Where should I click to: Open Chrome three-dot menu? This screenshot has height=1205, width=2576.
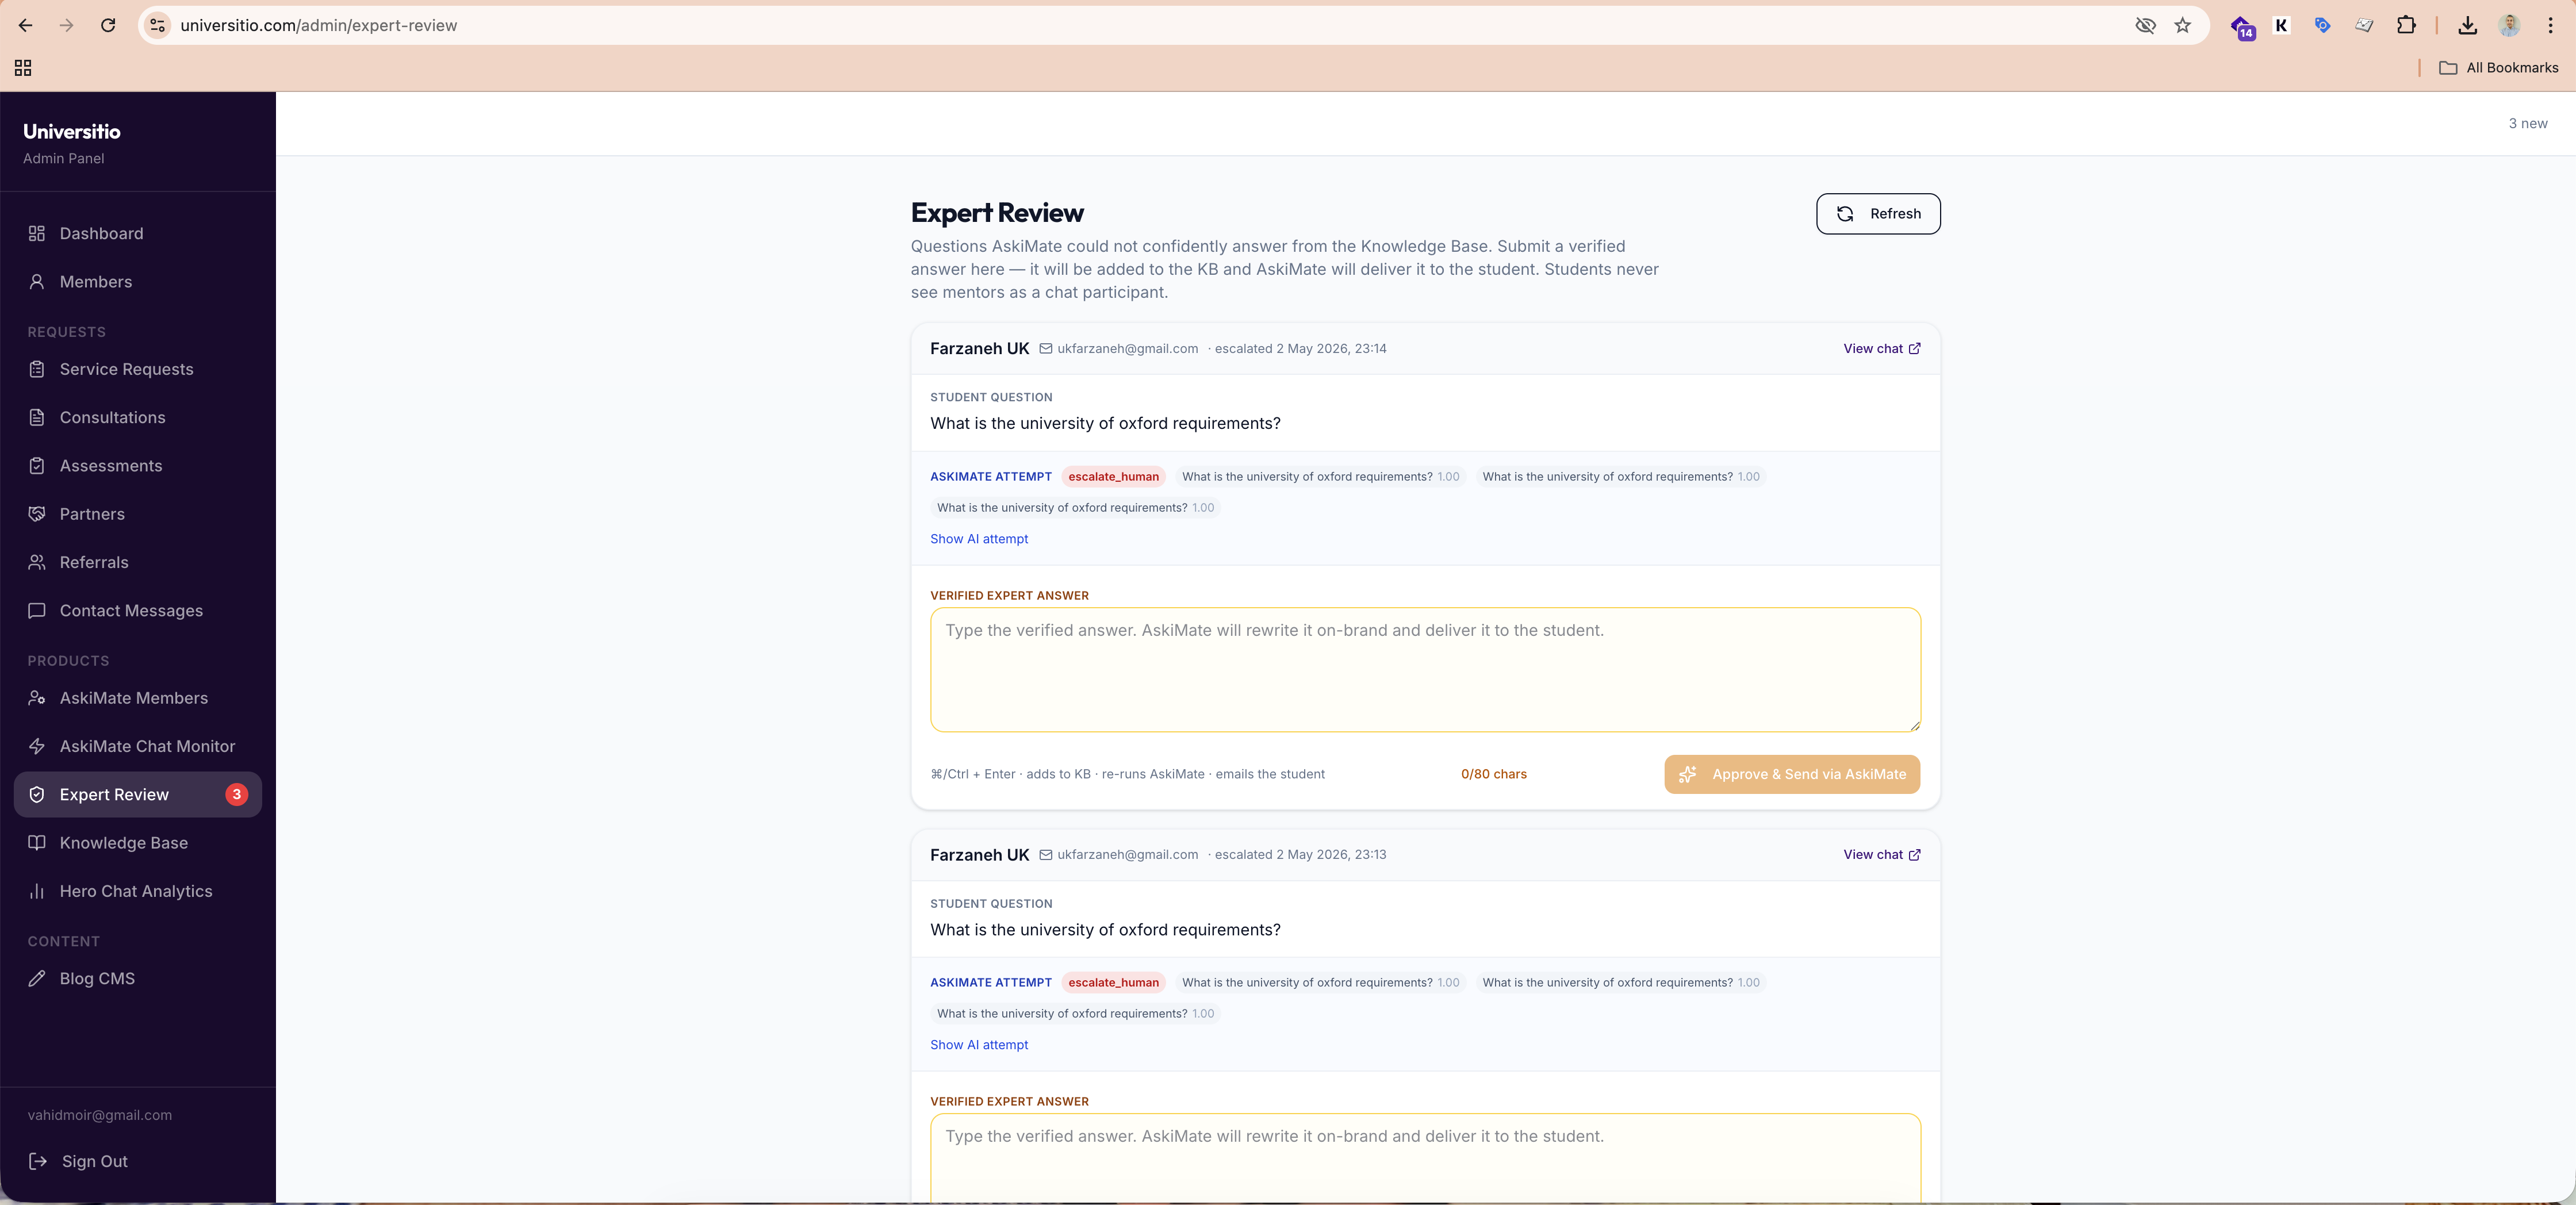pos(2550,25)
